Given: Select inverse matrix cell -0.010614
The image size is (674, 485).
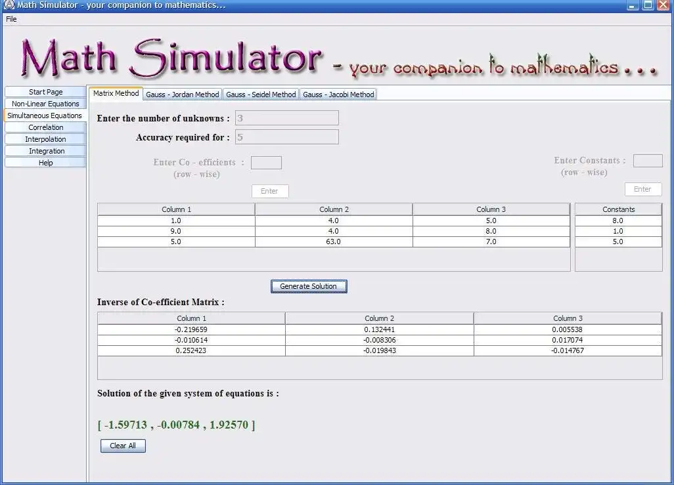Looking at the screenshot, I should pos(191,340).
